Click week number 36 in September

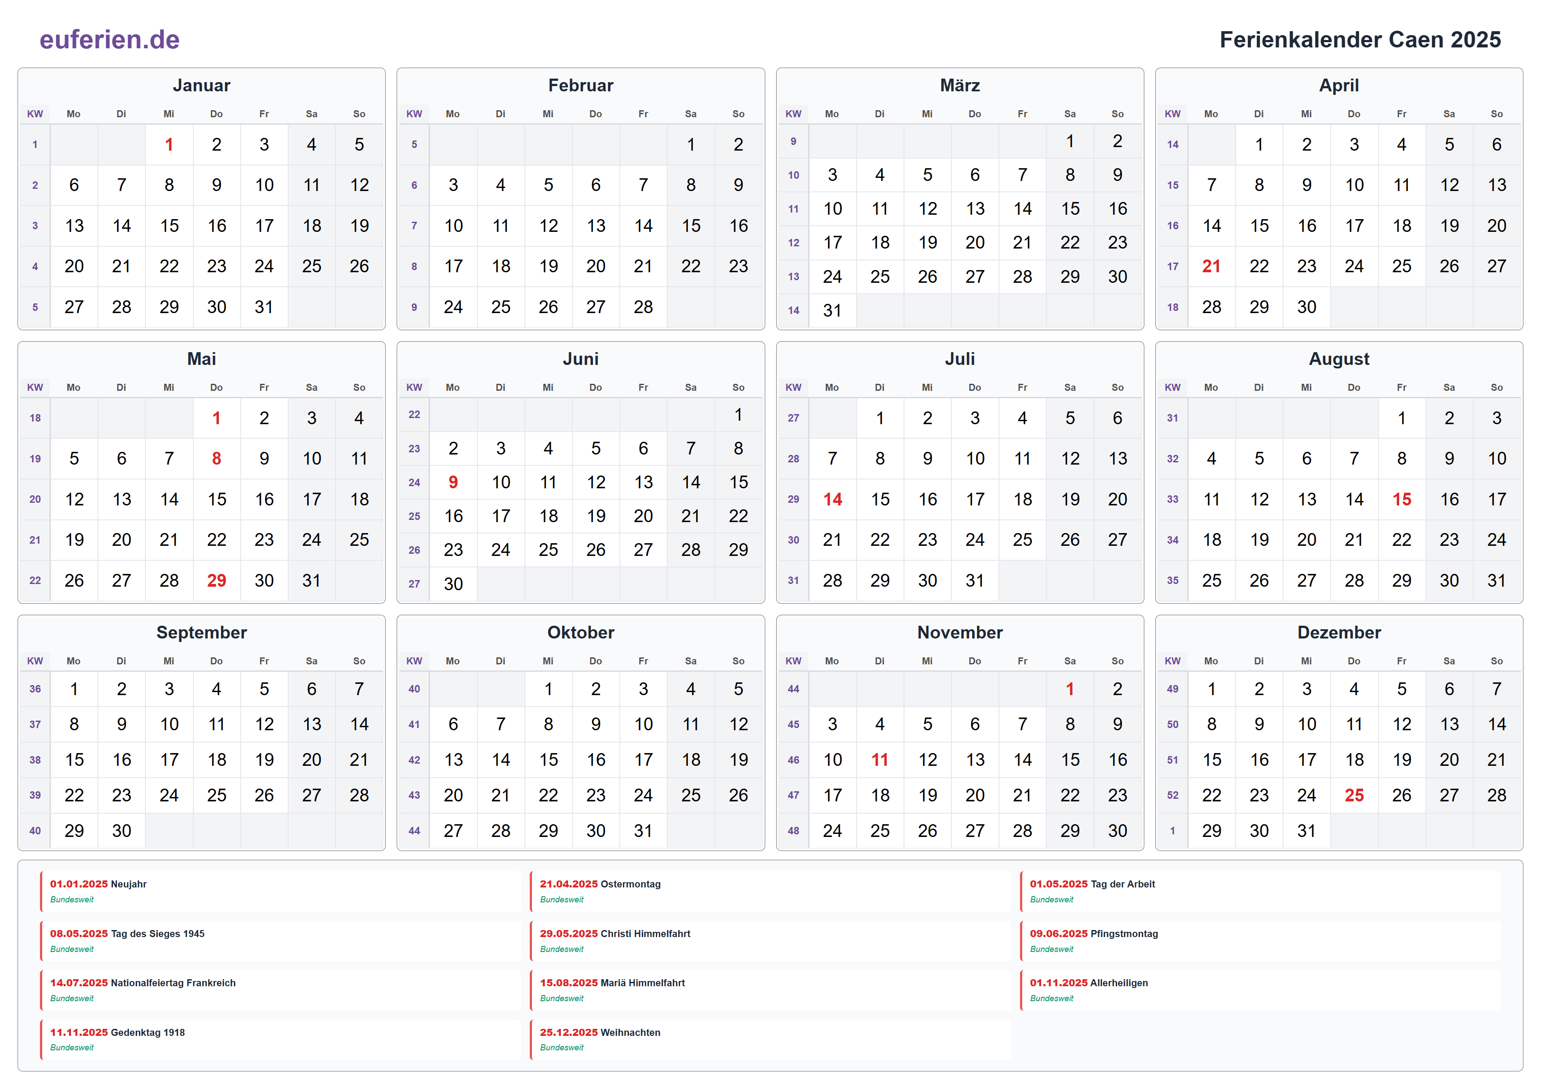(x=35, y=689)
